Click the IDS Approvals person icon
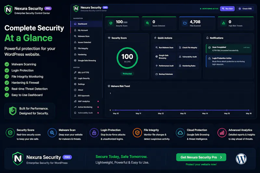This screenshot has height=173, width=260. (x=75, y=95)
